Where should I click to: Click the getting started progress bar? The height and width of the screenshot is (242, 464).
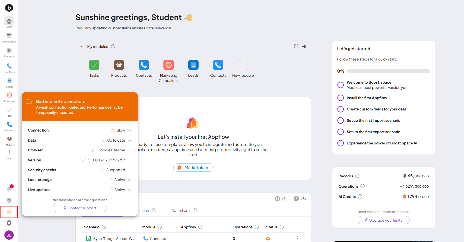coord(388,71)
